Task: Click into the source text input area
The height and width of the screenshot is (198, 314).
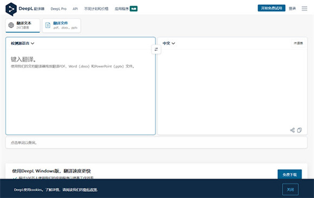Action: click(81, 92)
